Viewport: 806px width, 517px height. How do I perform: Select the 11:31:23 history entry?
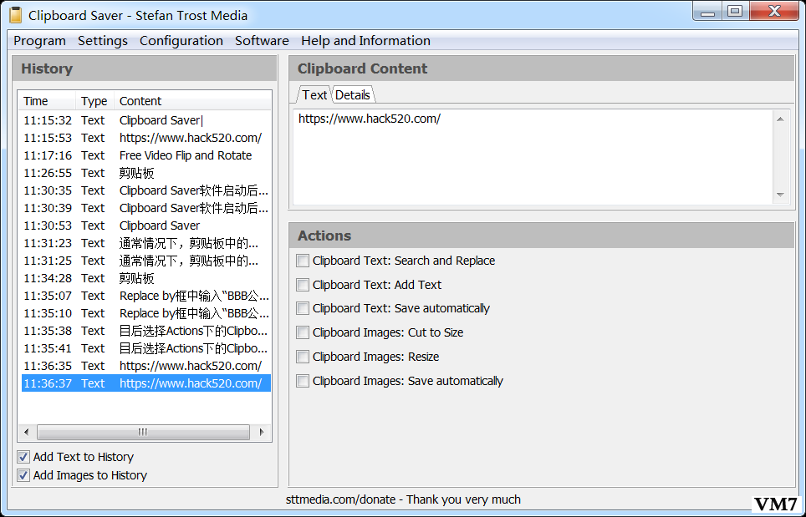(x=146, y=243)
